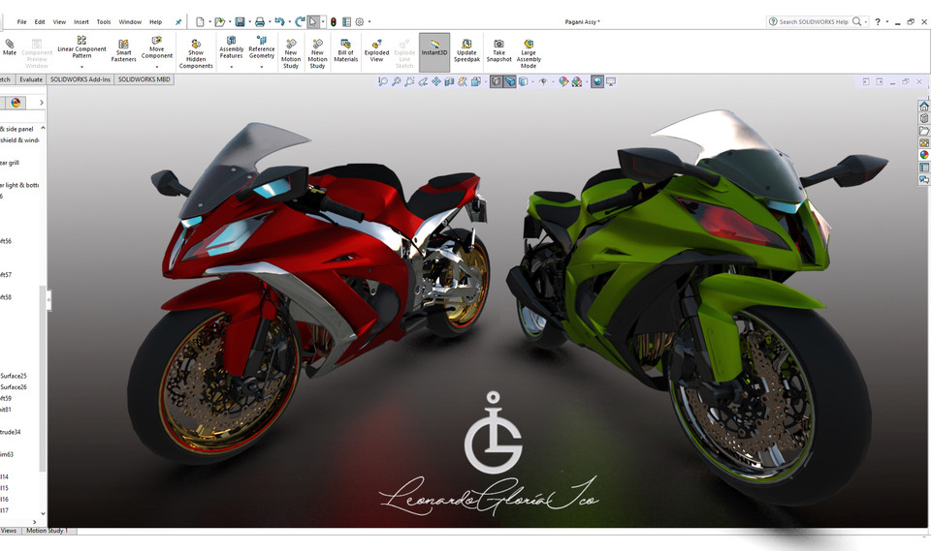The width and height of the screenshot is (931, 551).
Task: Open the Options gear icon
Action: (360, 22)
